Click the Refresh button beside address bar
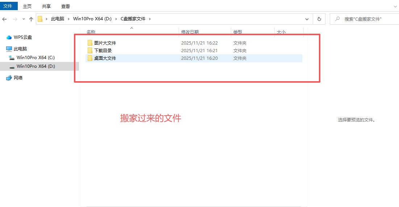Viewport: 399px width, 207px height. click(x=319, y=19)
